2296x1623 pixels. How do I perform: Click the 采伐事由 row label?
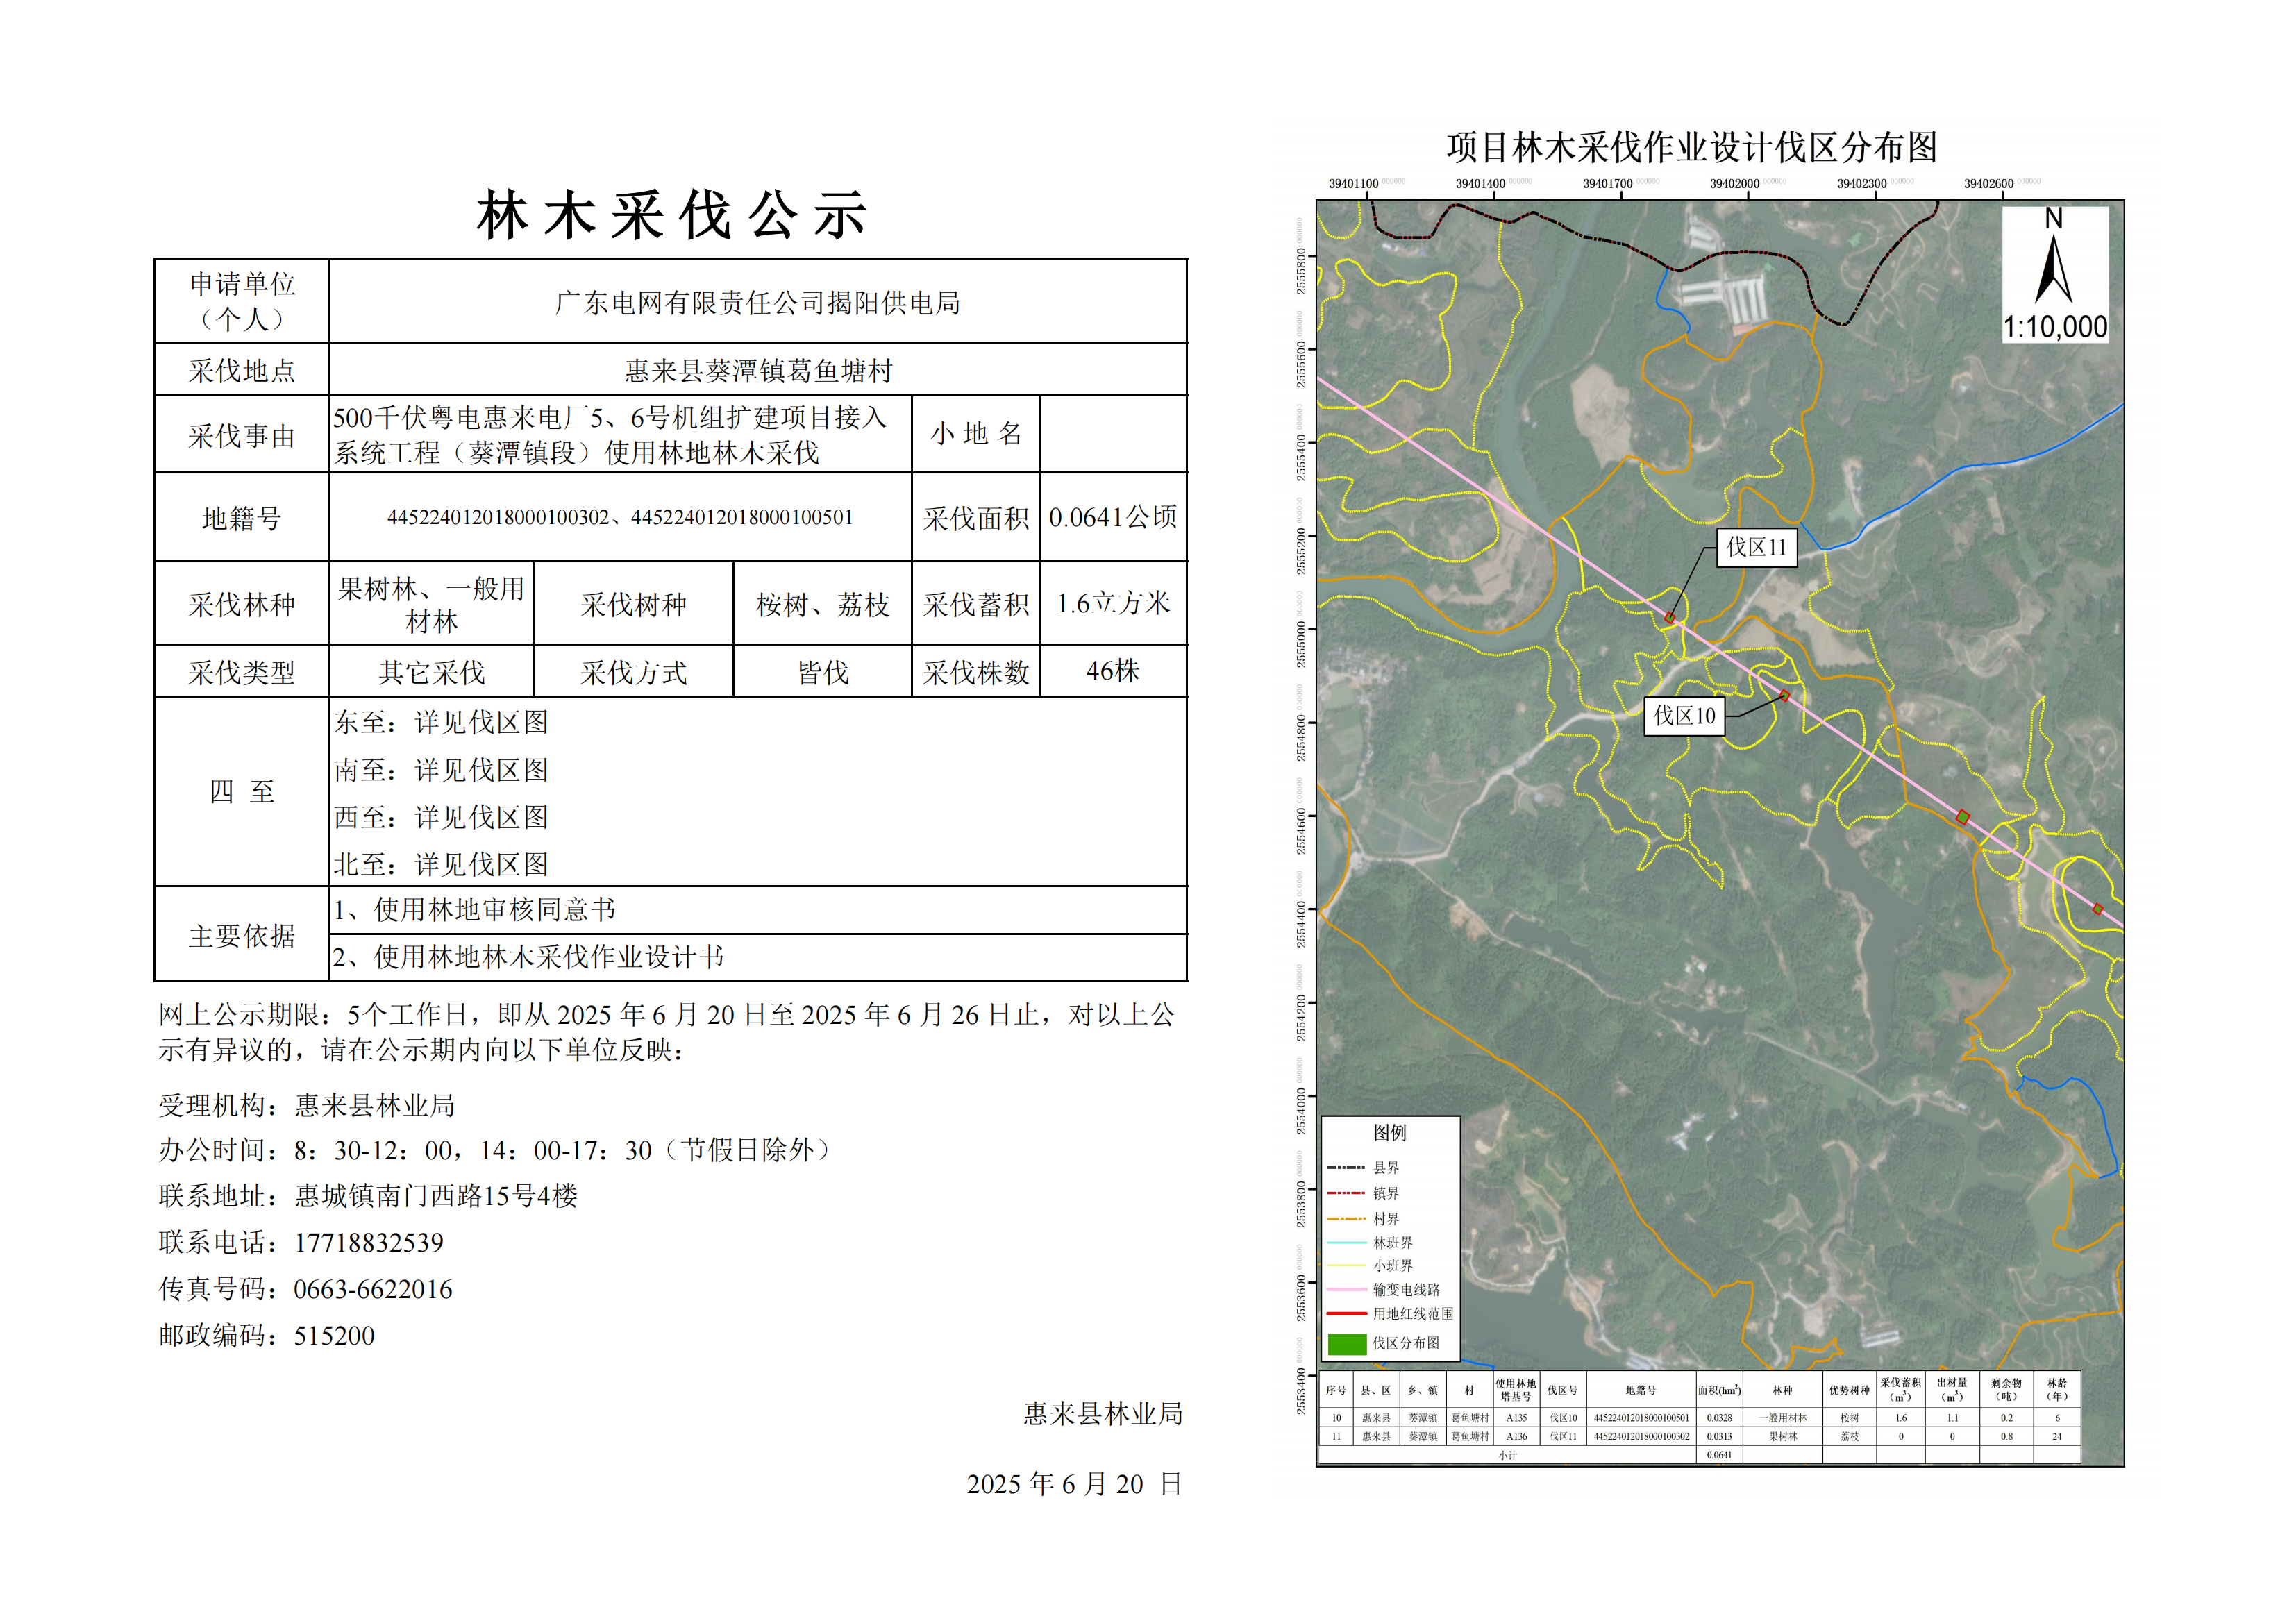click(x=242, y=436)
